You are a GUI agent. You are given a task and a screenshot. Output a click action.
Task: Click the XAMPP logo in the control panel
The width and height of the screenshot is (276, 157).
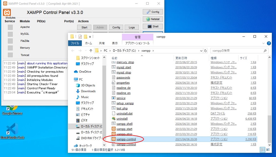click(x=7, y=12)
